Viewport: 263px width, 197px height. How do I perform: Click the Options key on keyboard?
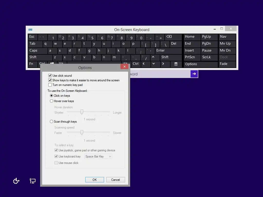201,64
